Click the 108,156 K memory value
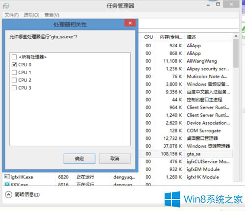The height and width of the screenshot is (211, 245). 171,154
